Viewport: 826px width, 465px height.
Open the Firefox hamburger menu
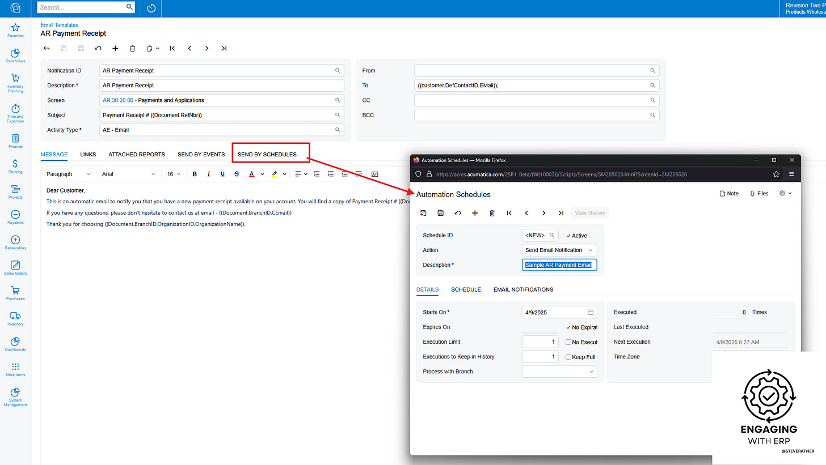[791, 174]
